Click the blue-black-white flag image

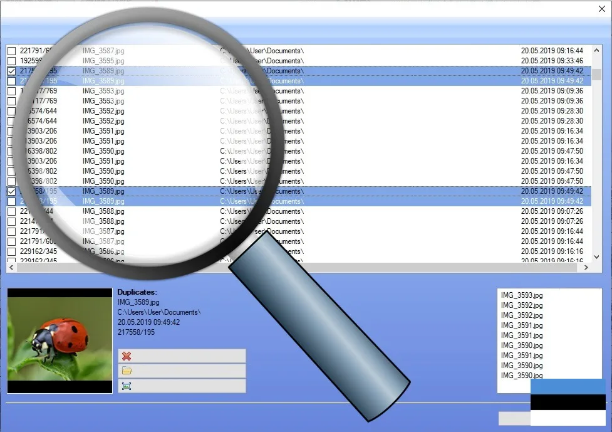[x=568, y=402]
